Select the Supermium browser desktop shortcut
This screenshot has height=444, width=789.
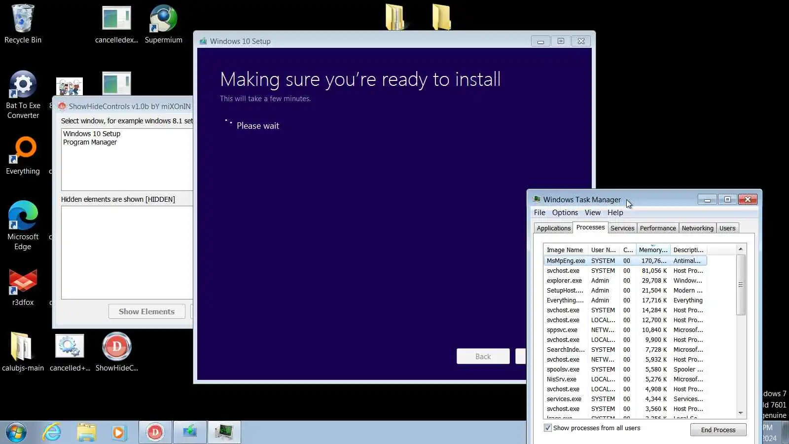point(163,24)
